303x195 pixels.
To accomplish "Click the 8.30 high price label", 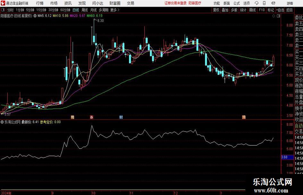I will [x=100, y=20].
